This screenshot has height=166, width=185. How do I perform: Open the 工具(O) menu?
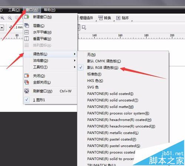coord(14,10)
